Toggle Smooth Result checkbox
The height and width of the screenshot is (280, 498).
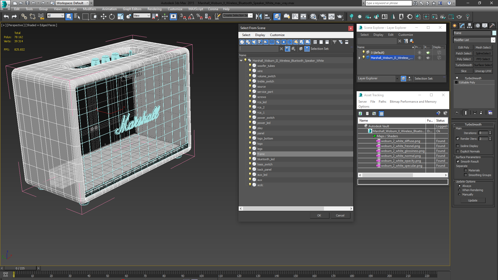point(458,162)
